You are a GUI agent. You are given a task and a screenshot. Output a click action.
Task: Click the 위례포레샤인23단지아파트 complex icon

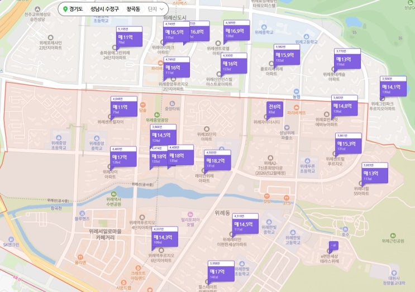(x=51, y=37)
